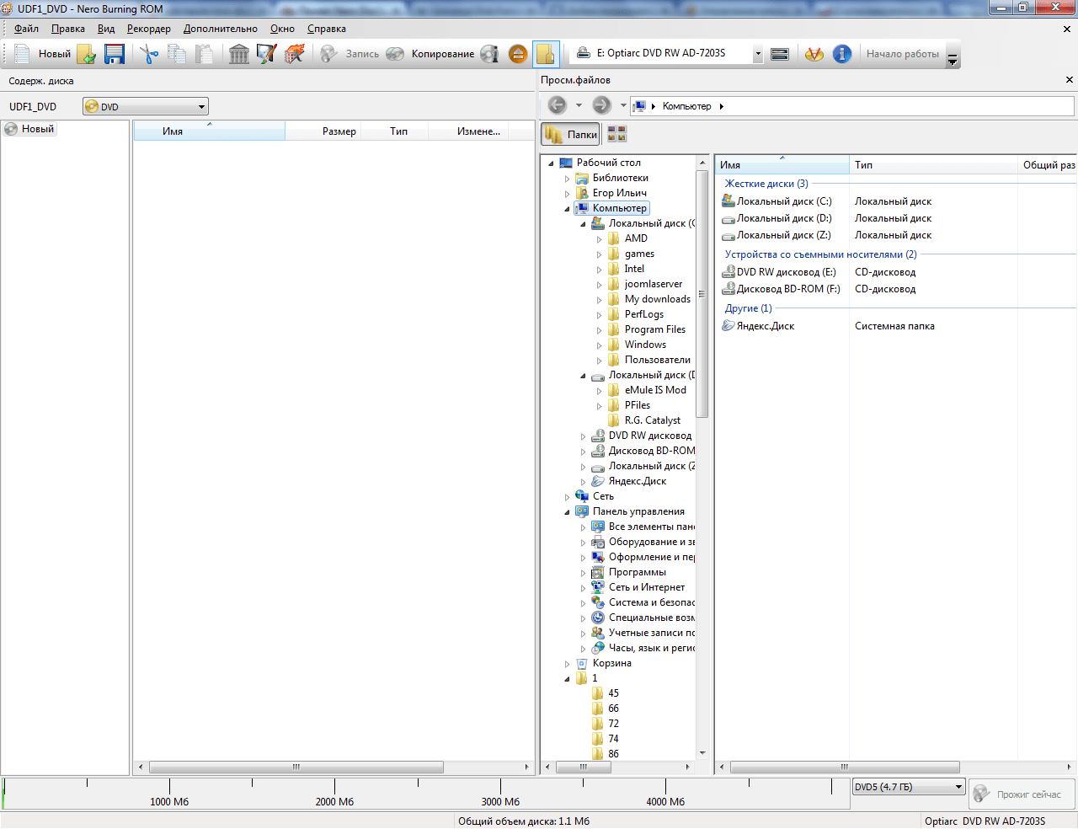Image resolution: width=1078 pixels, height=829 pixels.
Task: Click the orange Eject disc icon
Action: 518,54
